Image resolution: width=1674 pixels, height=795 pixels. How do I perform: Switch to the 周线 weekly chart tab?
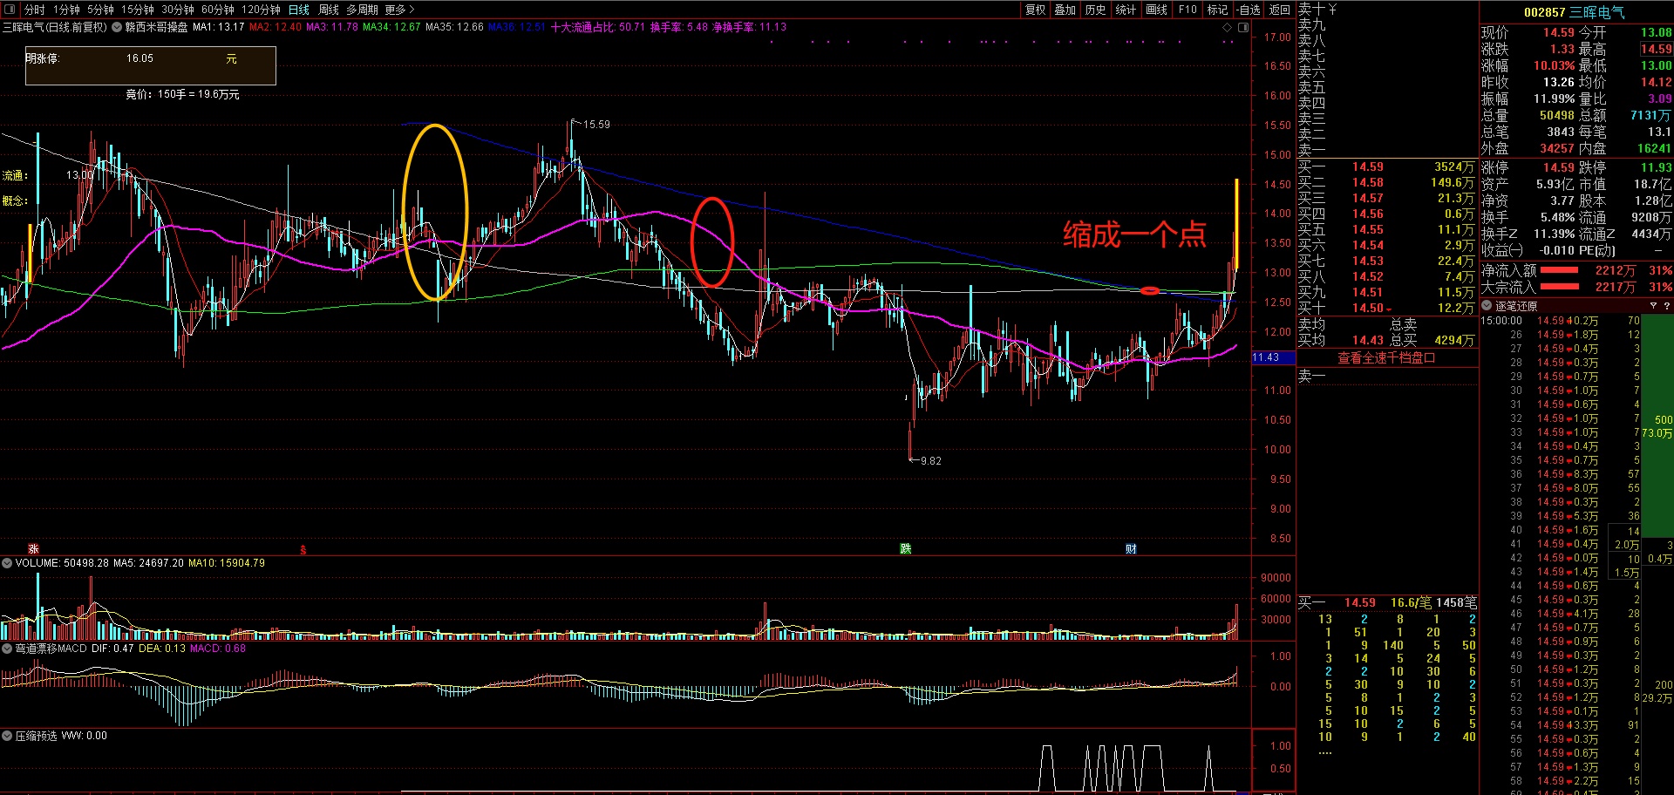tap(328, 10)
